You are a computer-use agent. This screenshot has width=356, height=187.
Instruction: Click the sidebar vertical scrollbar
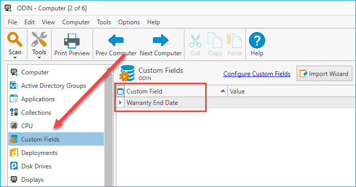pos(109,126)
